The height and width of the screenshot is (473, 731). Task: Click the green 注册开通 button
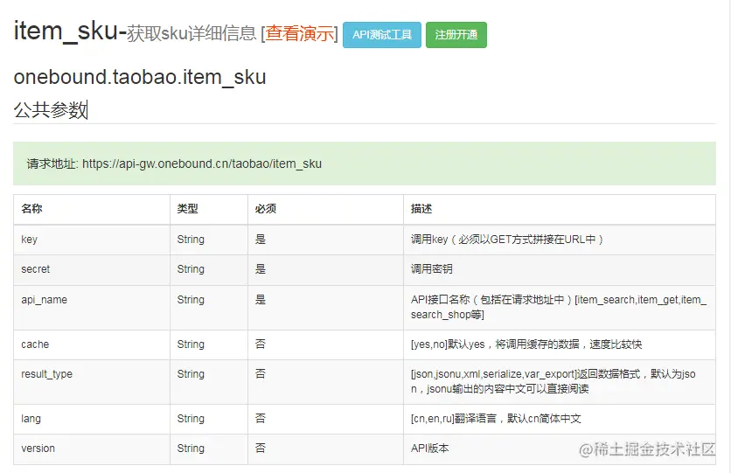[x=456, y=35]
